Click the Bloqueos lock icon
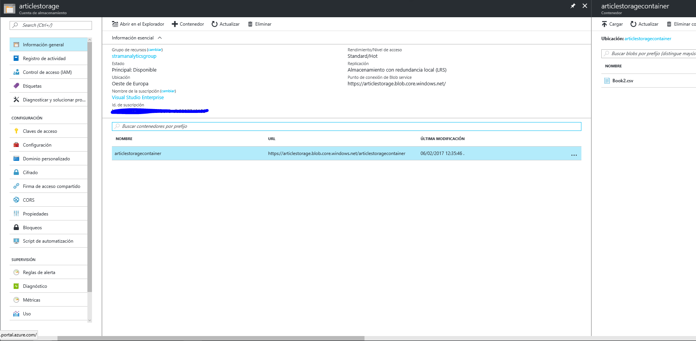This screenshot has height=341, width=696. click(x=16, y=227)
